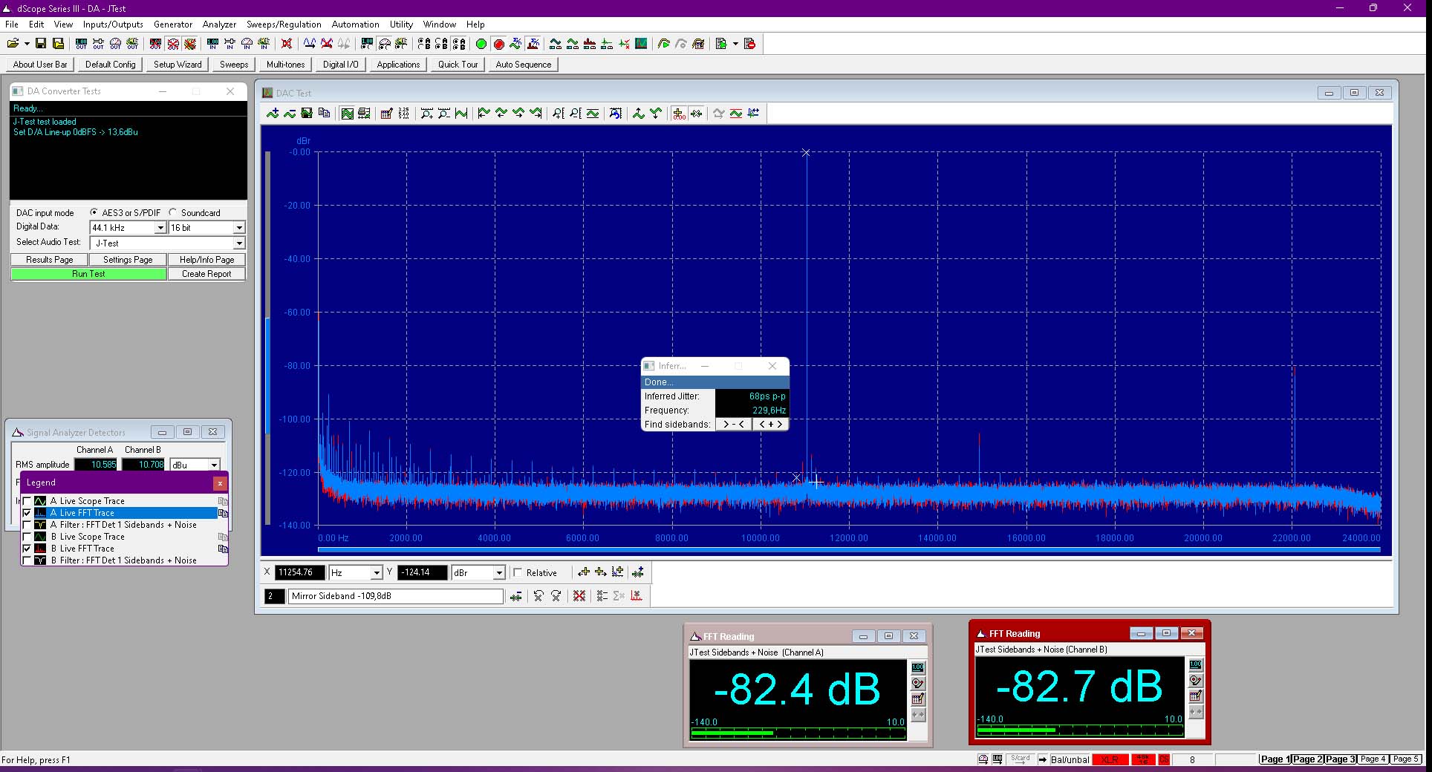Open the 44.1 kHz sample rate dropdown
The image size is (1432, 772).
pyautogui.click(x=160, y=228)
